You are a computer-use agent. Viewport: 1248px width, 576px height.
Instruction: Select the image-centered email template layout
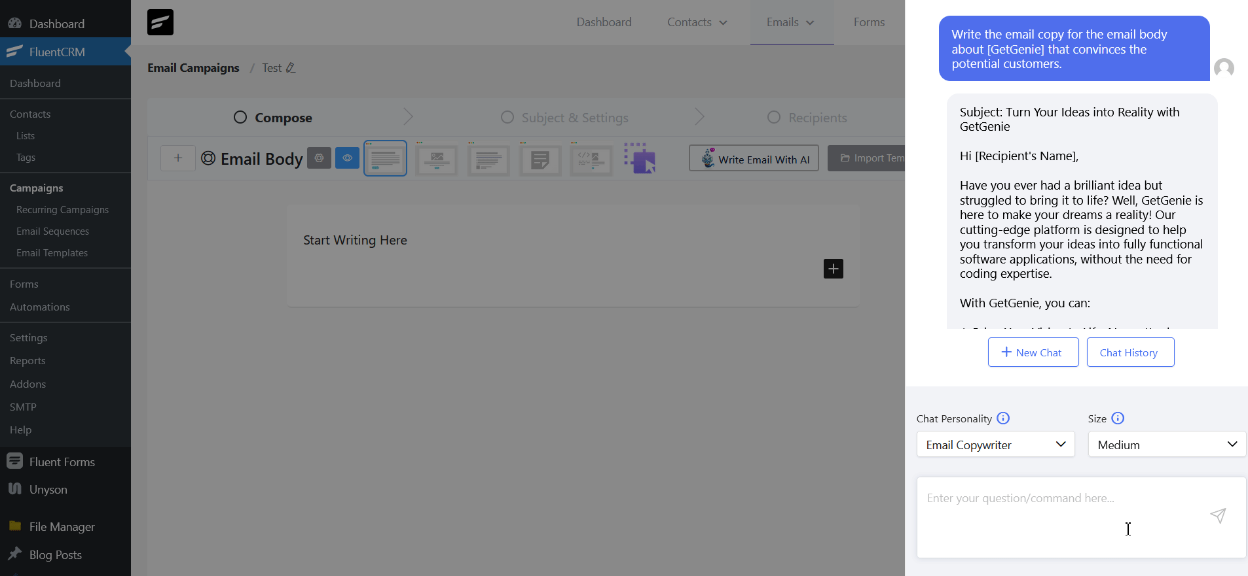(x=437, y=159)
